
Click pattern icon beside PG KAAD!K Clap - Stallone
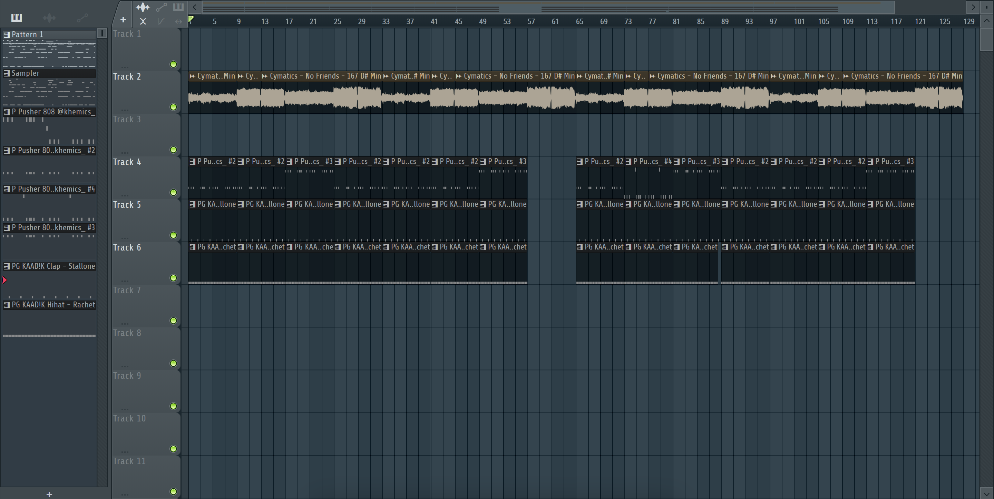(x=7, y=266)
